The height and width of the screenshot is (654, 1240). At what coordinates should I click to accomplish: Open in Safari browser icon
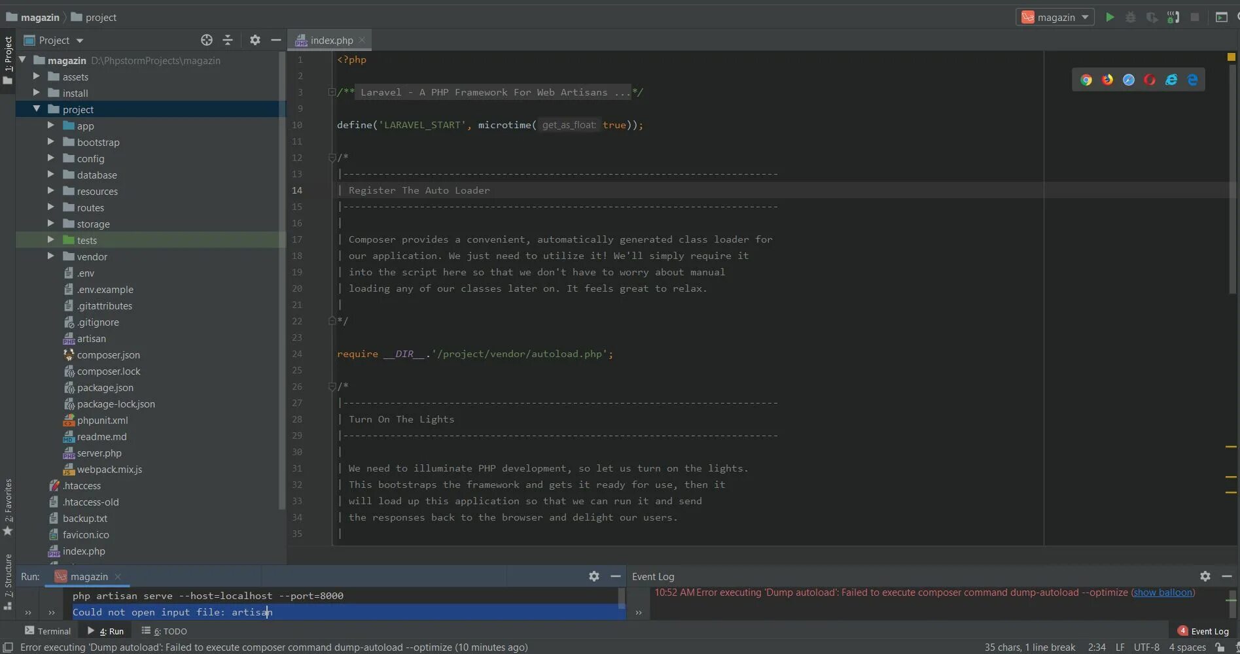point(1129,80)
